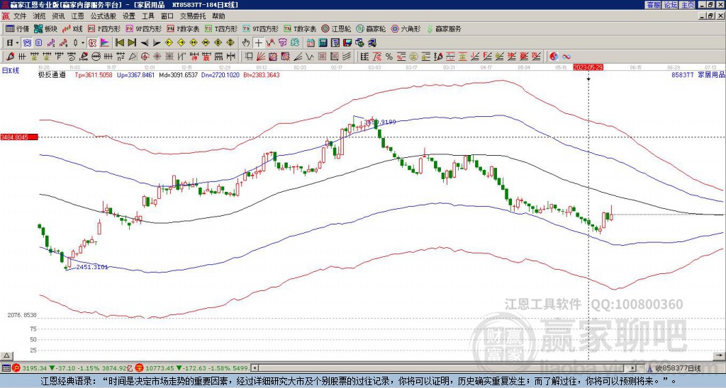Open the 日 period dropdown
This screenshot has width=726, height=388.
point(13,43)
